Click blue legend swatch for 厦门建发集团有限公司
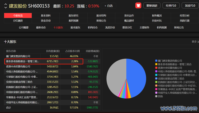This screenshot has height=113, width=199. [x=156, y=61]
